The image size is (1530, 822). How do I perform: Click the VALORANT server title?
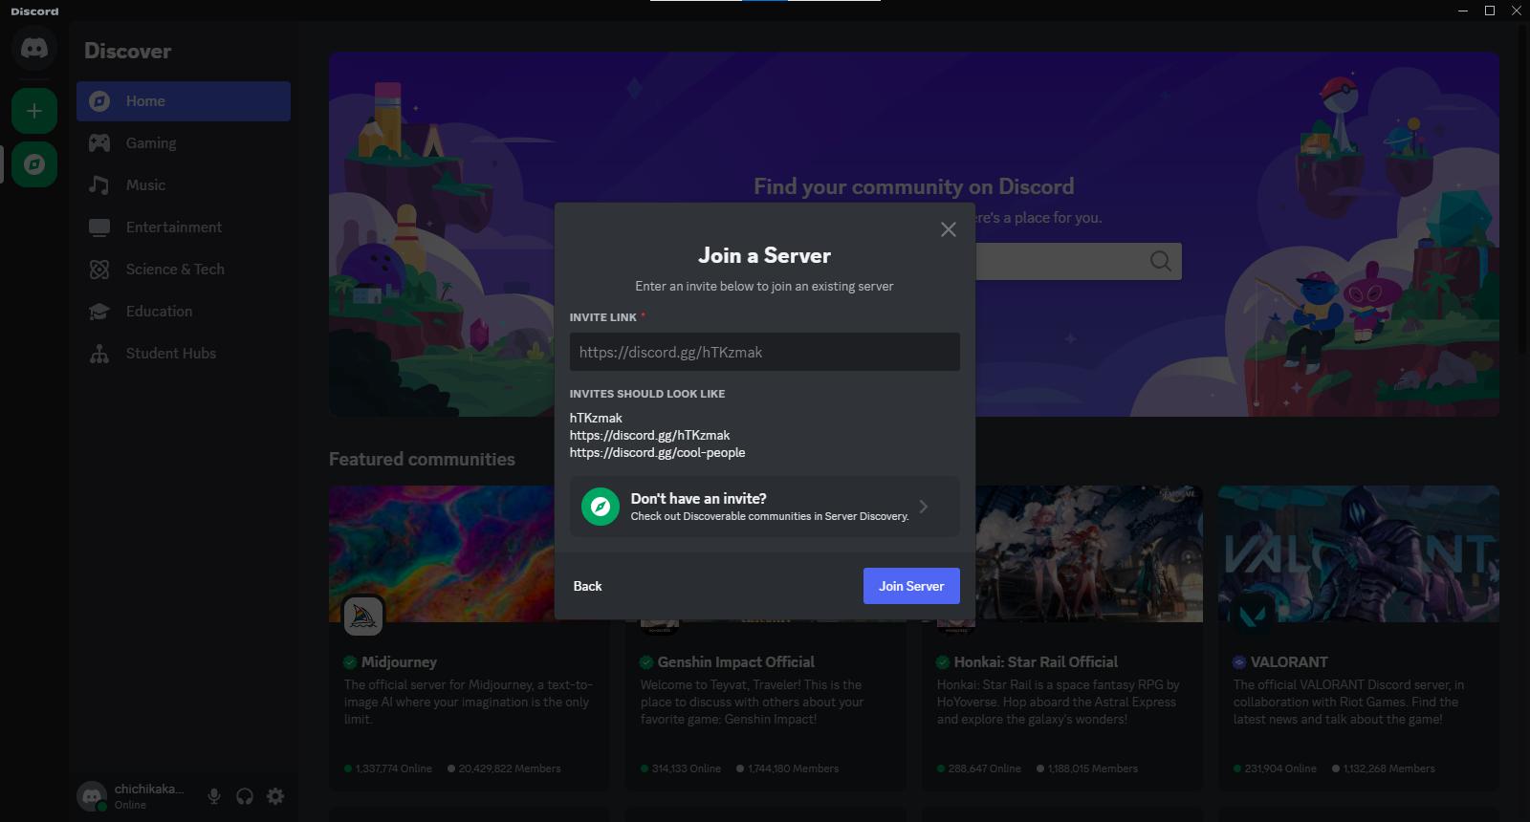point(1289,662)
